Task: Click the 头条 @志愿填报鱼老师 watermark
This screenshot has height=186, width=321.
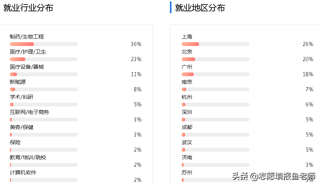Action: tap(274, 176)
